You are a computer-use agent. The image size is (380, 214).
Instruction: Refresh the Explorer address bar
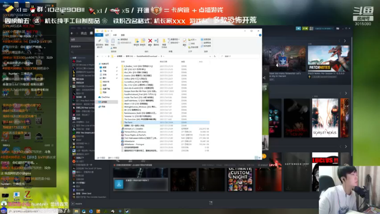click(215, 56)
